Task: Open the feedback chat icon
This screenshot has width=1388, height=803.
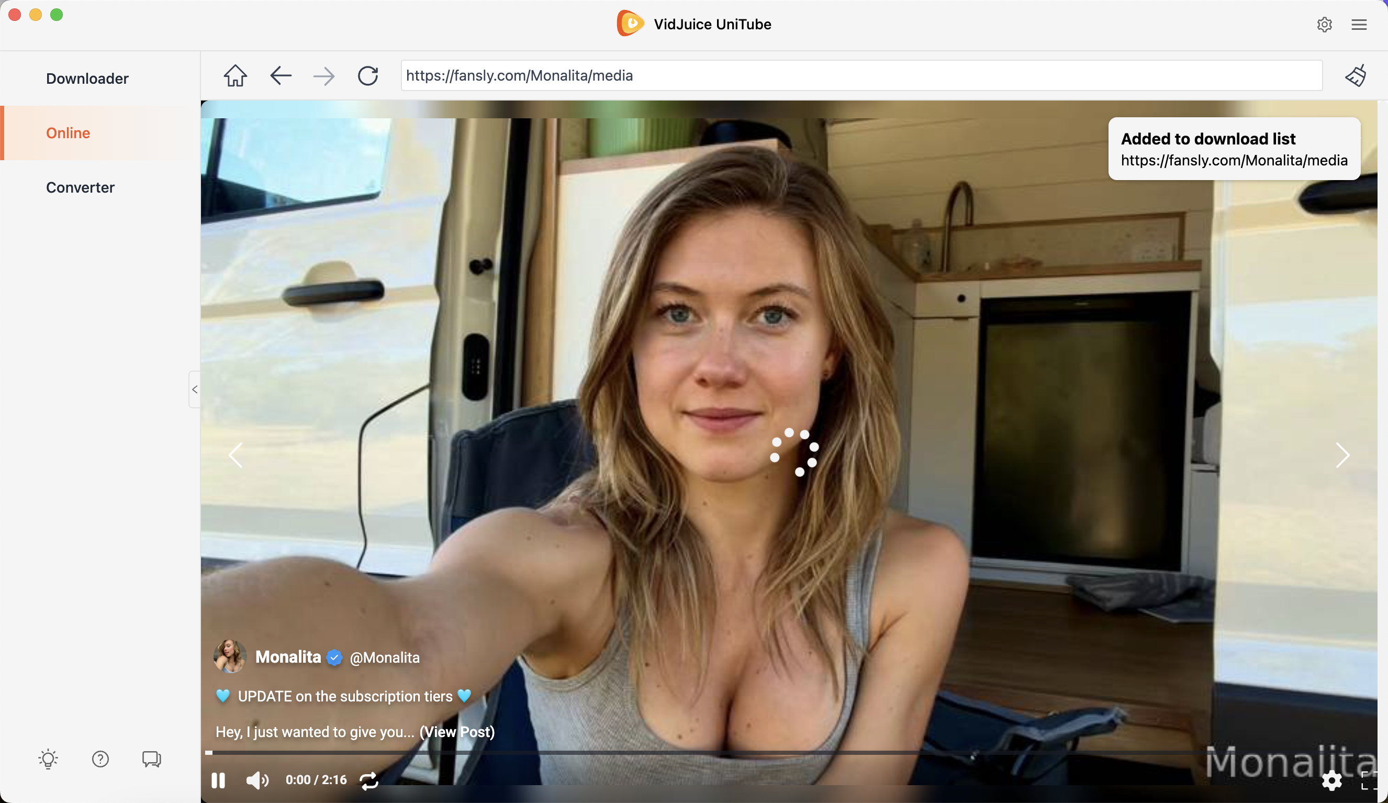Action: click(x=150, y=760)
